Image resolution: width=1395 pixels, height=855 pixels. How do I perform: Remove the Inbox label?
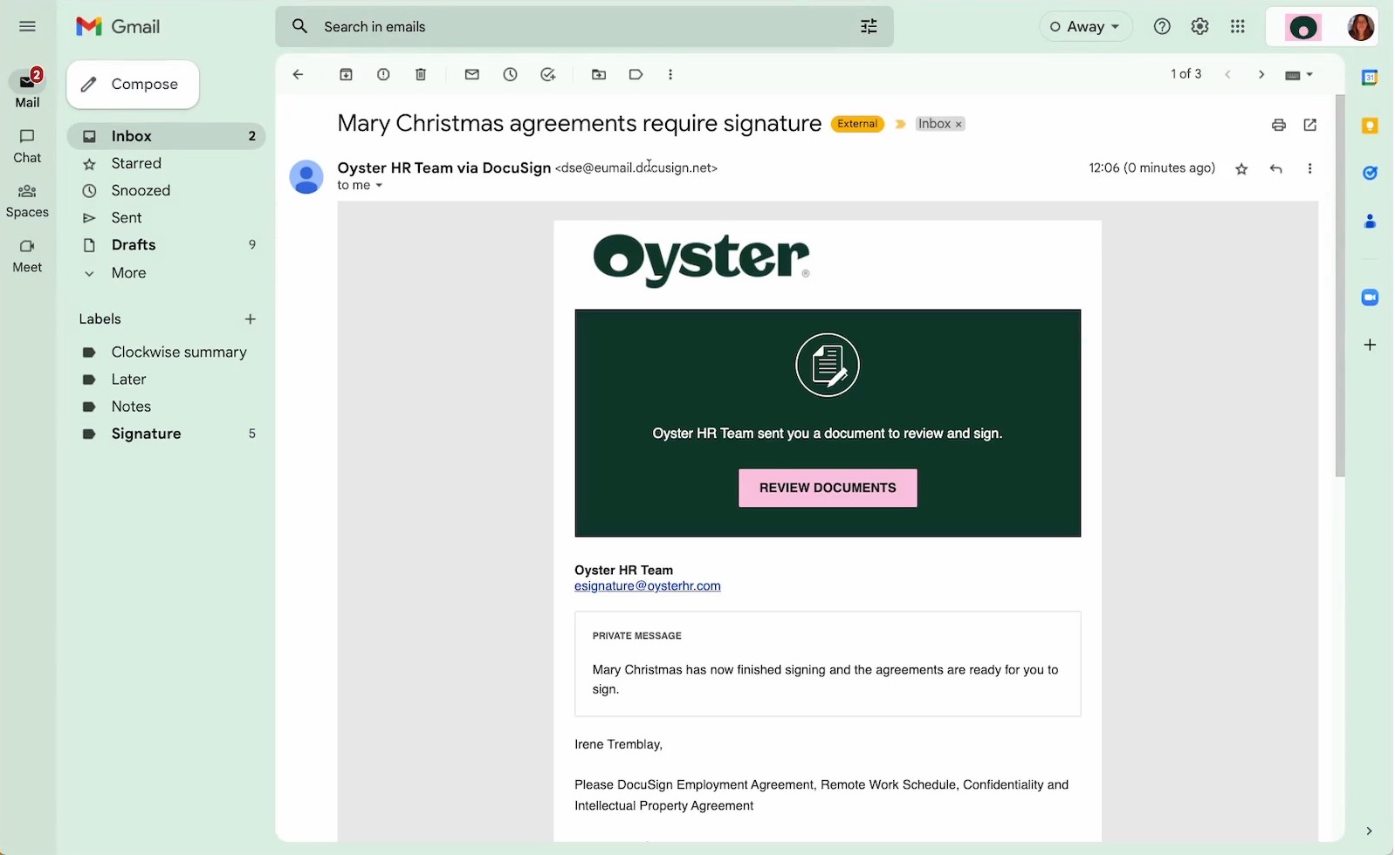(x=959, y=125)
